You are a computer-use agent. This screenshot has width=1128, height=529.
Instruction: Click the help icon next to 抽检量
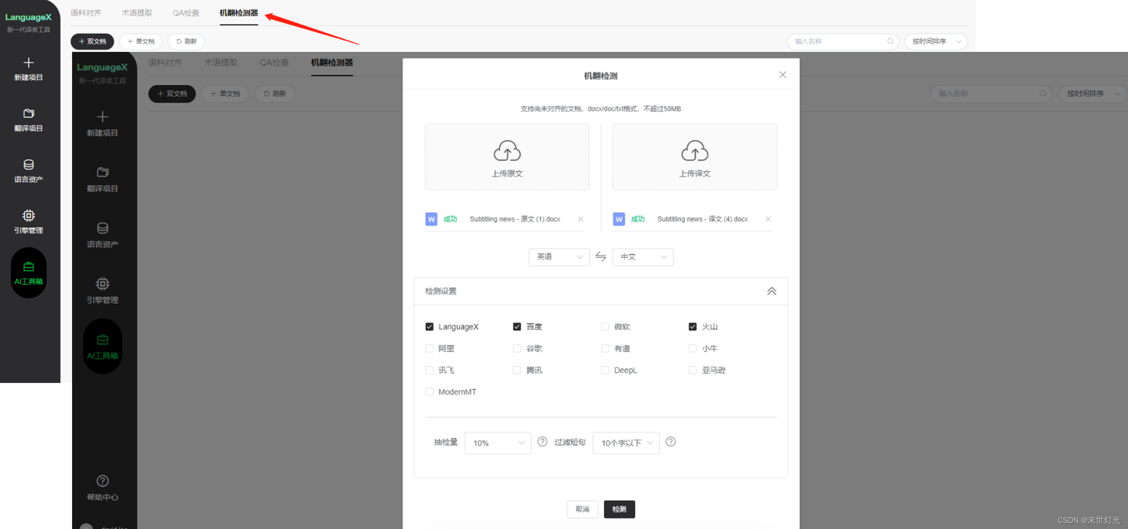(542, 442)
